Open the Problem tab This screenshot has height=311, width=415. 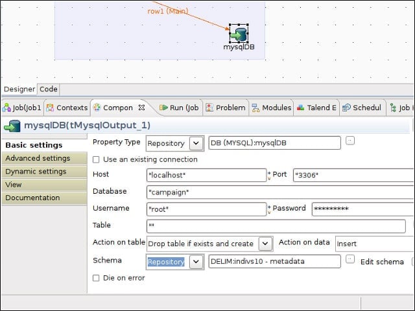tap(226, 108)
